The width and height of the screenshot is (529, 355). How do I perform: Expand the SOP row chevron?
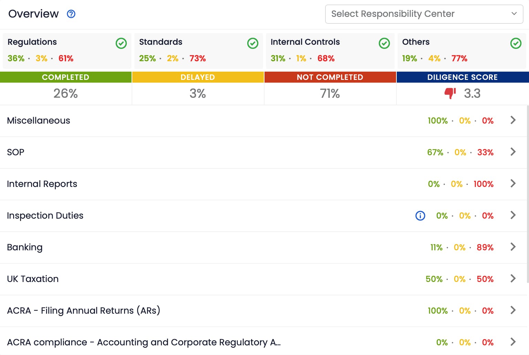click(x=513, y=152)
